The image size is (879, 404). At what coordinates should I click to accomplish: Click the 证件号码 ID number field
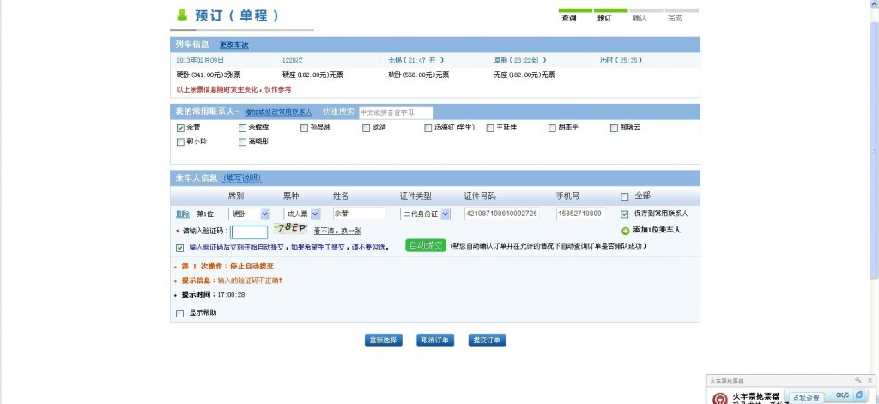501,214
